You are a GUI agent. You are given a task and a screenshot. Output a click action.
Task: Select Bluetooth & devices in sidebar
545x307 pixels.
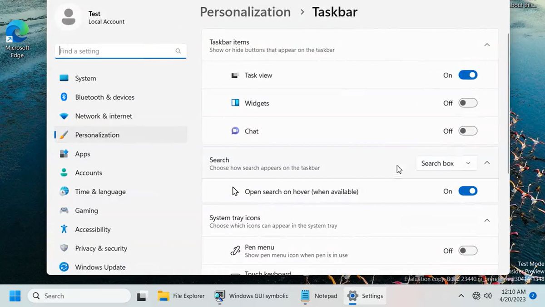(x=104, y=97)
